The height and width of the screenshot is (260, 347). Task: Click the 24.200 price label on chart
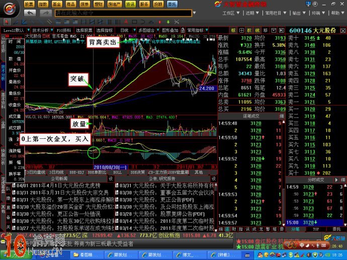pyautogui.click(x=207, y=89)
